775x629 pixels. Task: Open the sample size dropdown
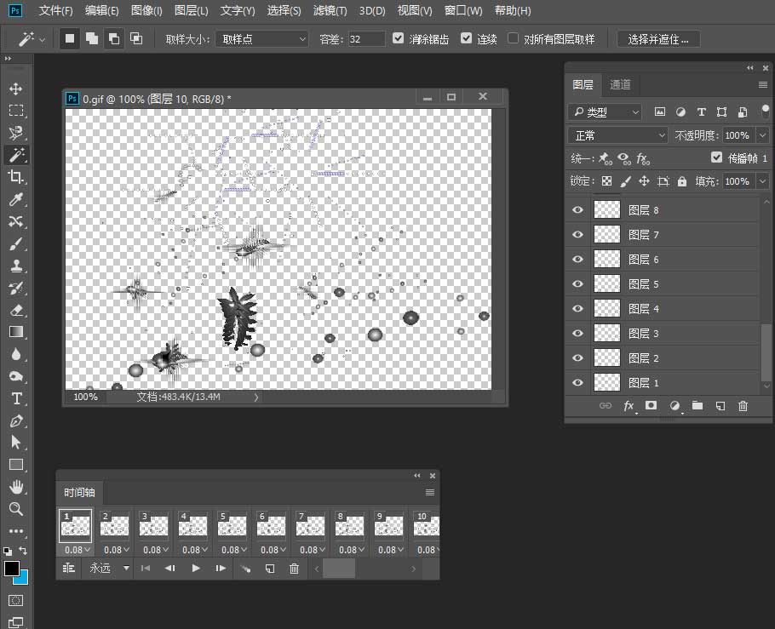(262, 39)
